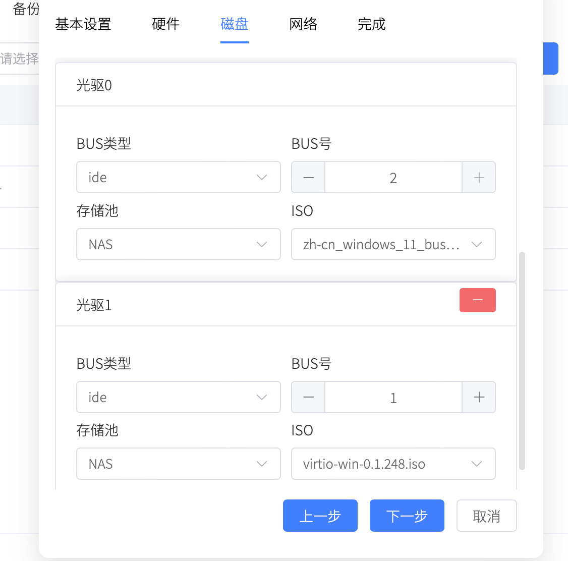Open the ISO dropdown showing virtio-win-0.1.248.iso
Screen dimensions: 568x561
click(393, 464)
